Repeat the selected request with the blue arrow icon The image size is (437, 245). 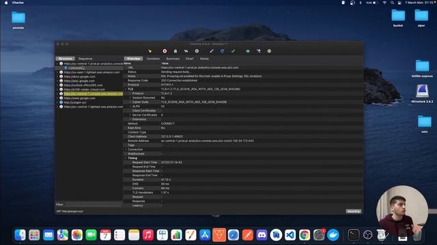(x=222, y=51)
